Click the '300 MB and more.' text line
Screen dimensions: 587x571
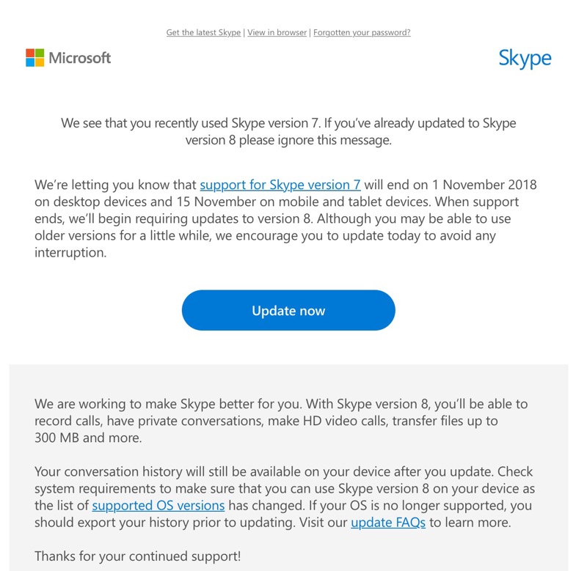88,438
